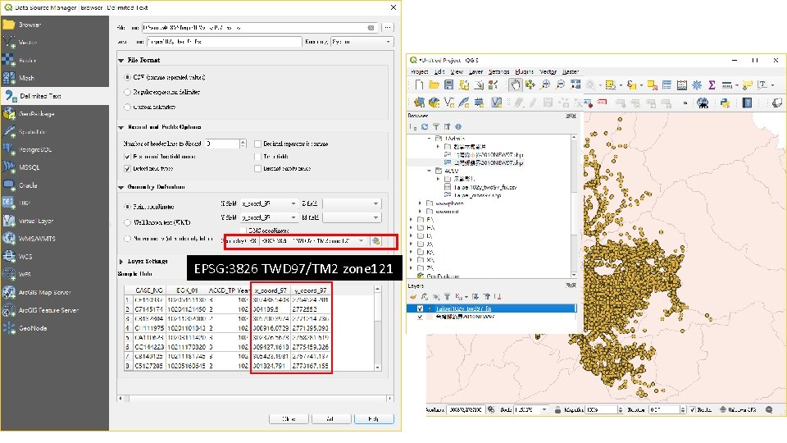Click the header lines to discard stepper

click(x=243, y=144)
